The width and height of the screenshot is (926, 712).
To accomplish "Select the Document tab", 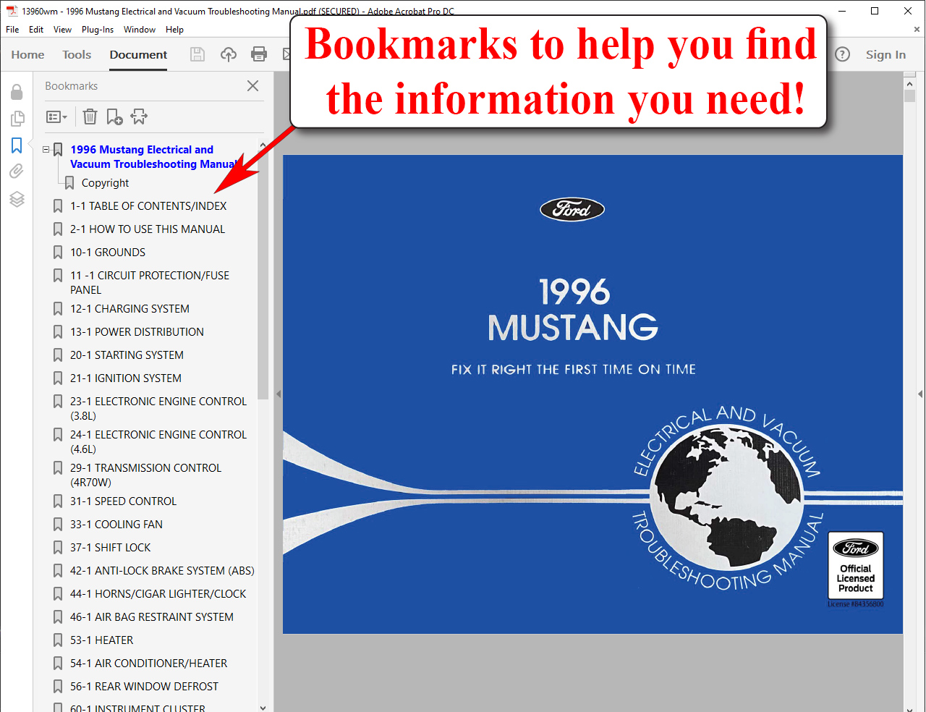I will [138, 55].
